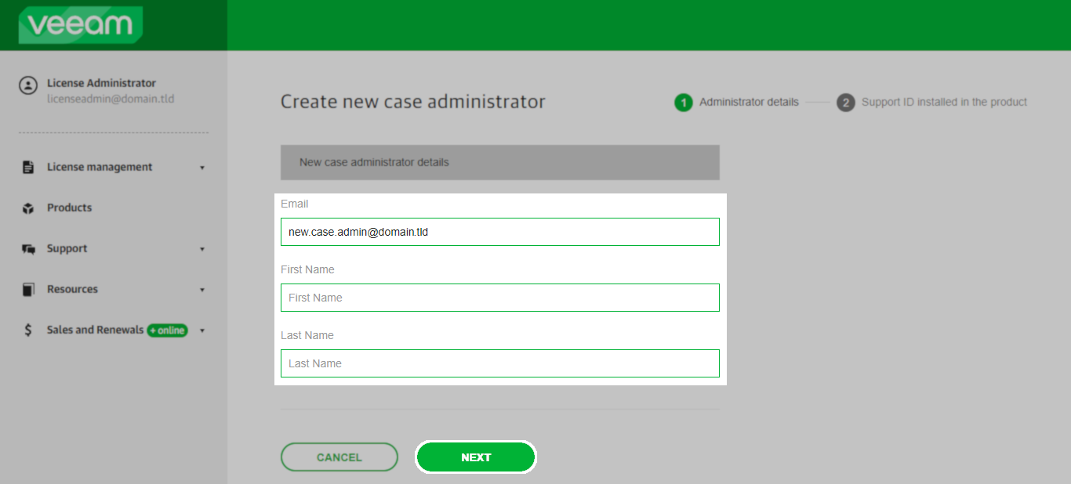Click the step 2 grey circle indicator
Image resolution: width=1071 pixels, height=484 pixels.
point(845,103)
